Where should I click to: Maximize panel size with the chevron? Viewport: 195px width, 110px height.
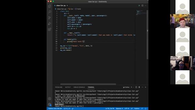click(x=142, y=87)
